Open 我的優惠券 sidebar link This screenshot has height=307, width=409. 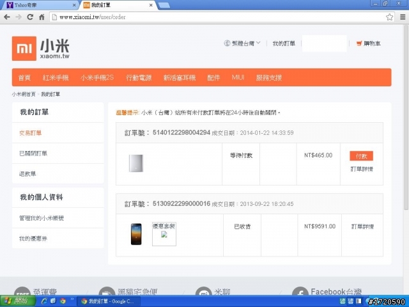point(33,239)
